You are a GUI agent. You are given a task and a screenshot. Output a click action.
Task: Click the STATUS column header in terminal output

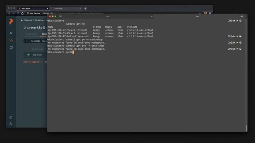pyautogui.click(x=97, y=27)
